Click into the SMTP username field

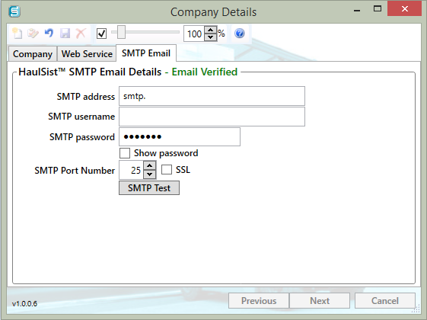(x=212, y=117)
